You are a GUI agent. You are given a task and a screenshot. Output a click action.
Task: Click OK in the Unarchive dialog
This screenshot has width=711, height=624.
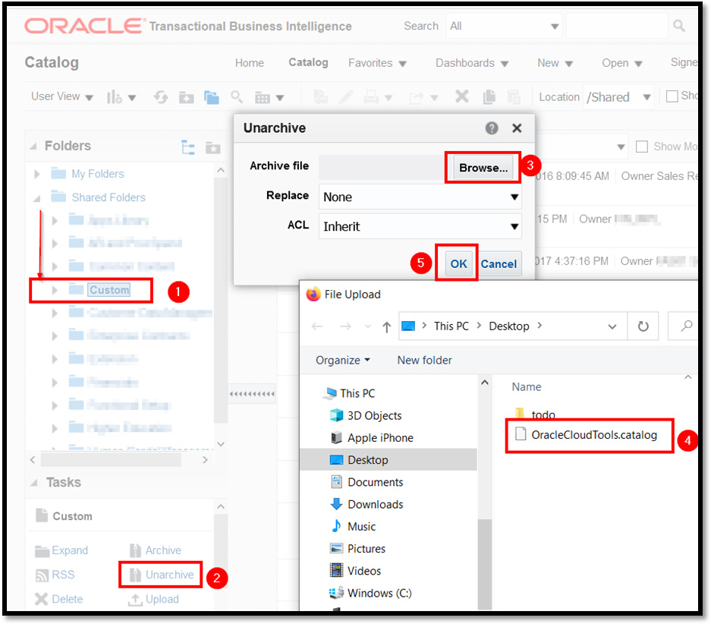coord(458,264)
